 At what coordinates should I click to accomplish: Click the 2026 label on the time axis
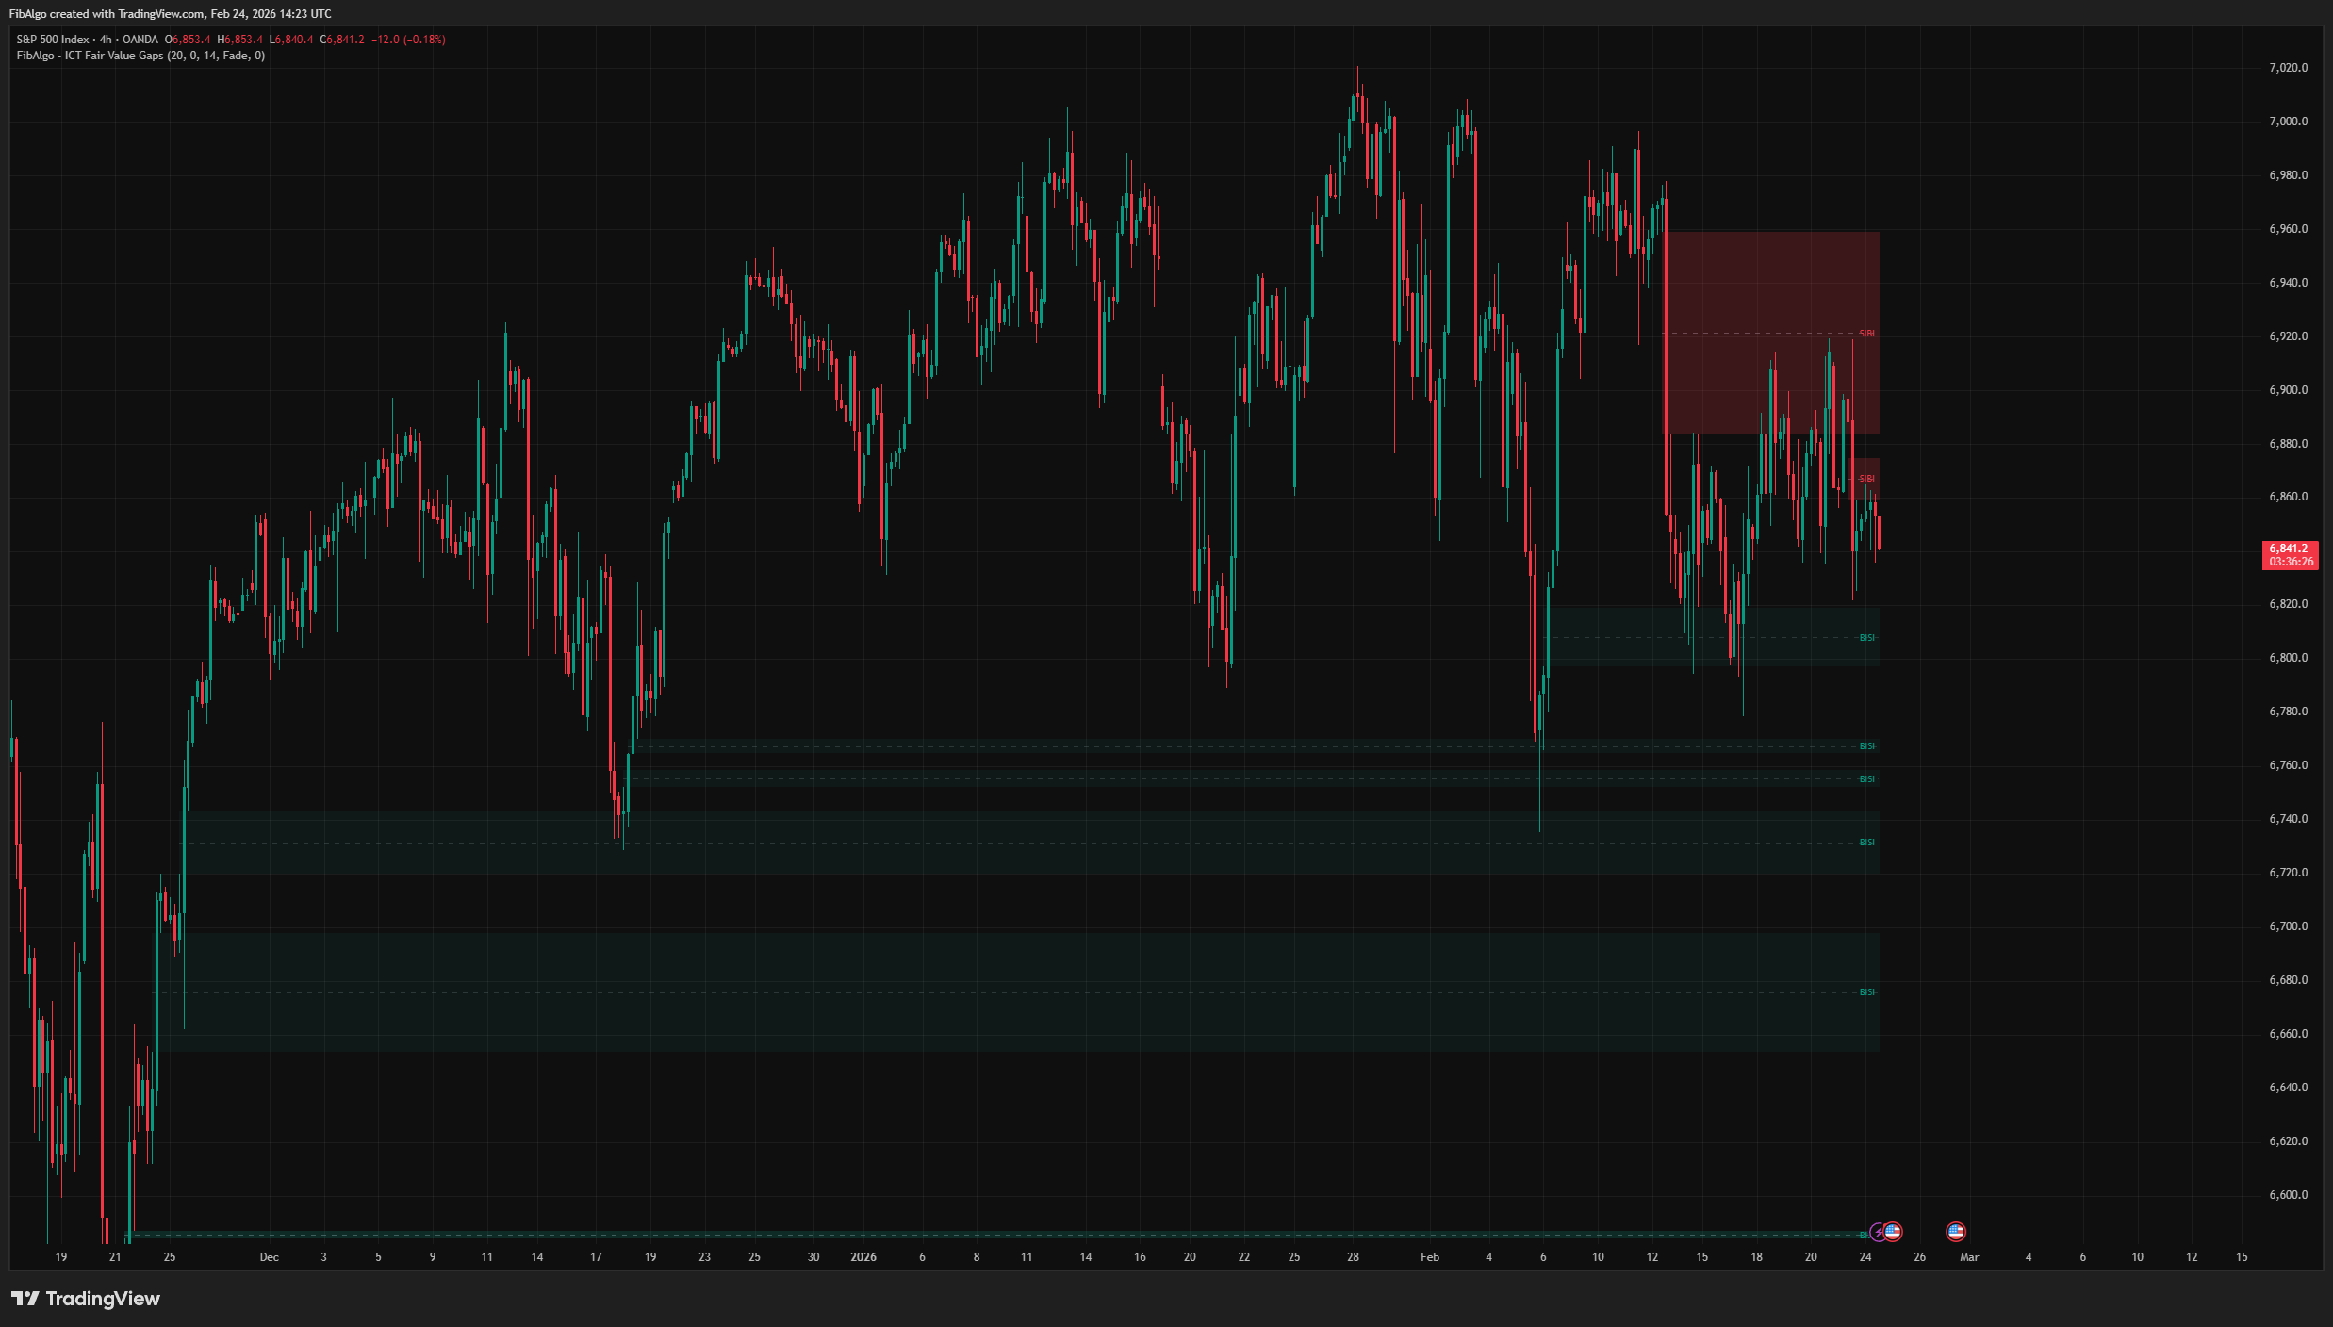[863, 1256]
